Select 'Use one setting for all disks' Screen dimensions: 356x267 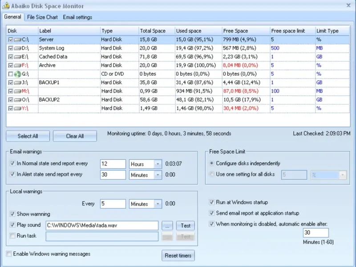211,174
